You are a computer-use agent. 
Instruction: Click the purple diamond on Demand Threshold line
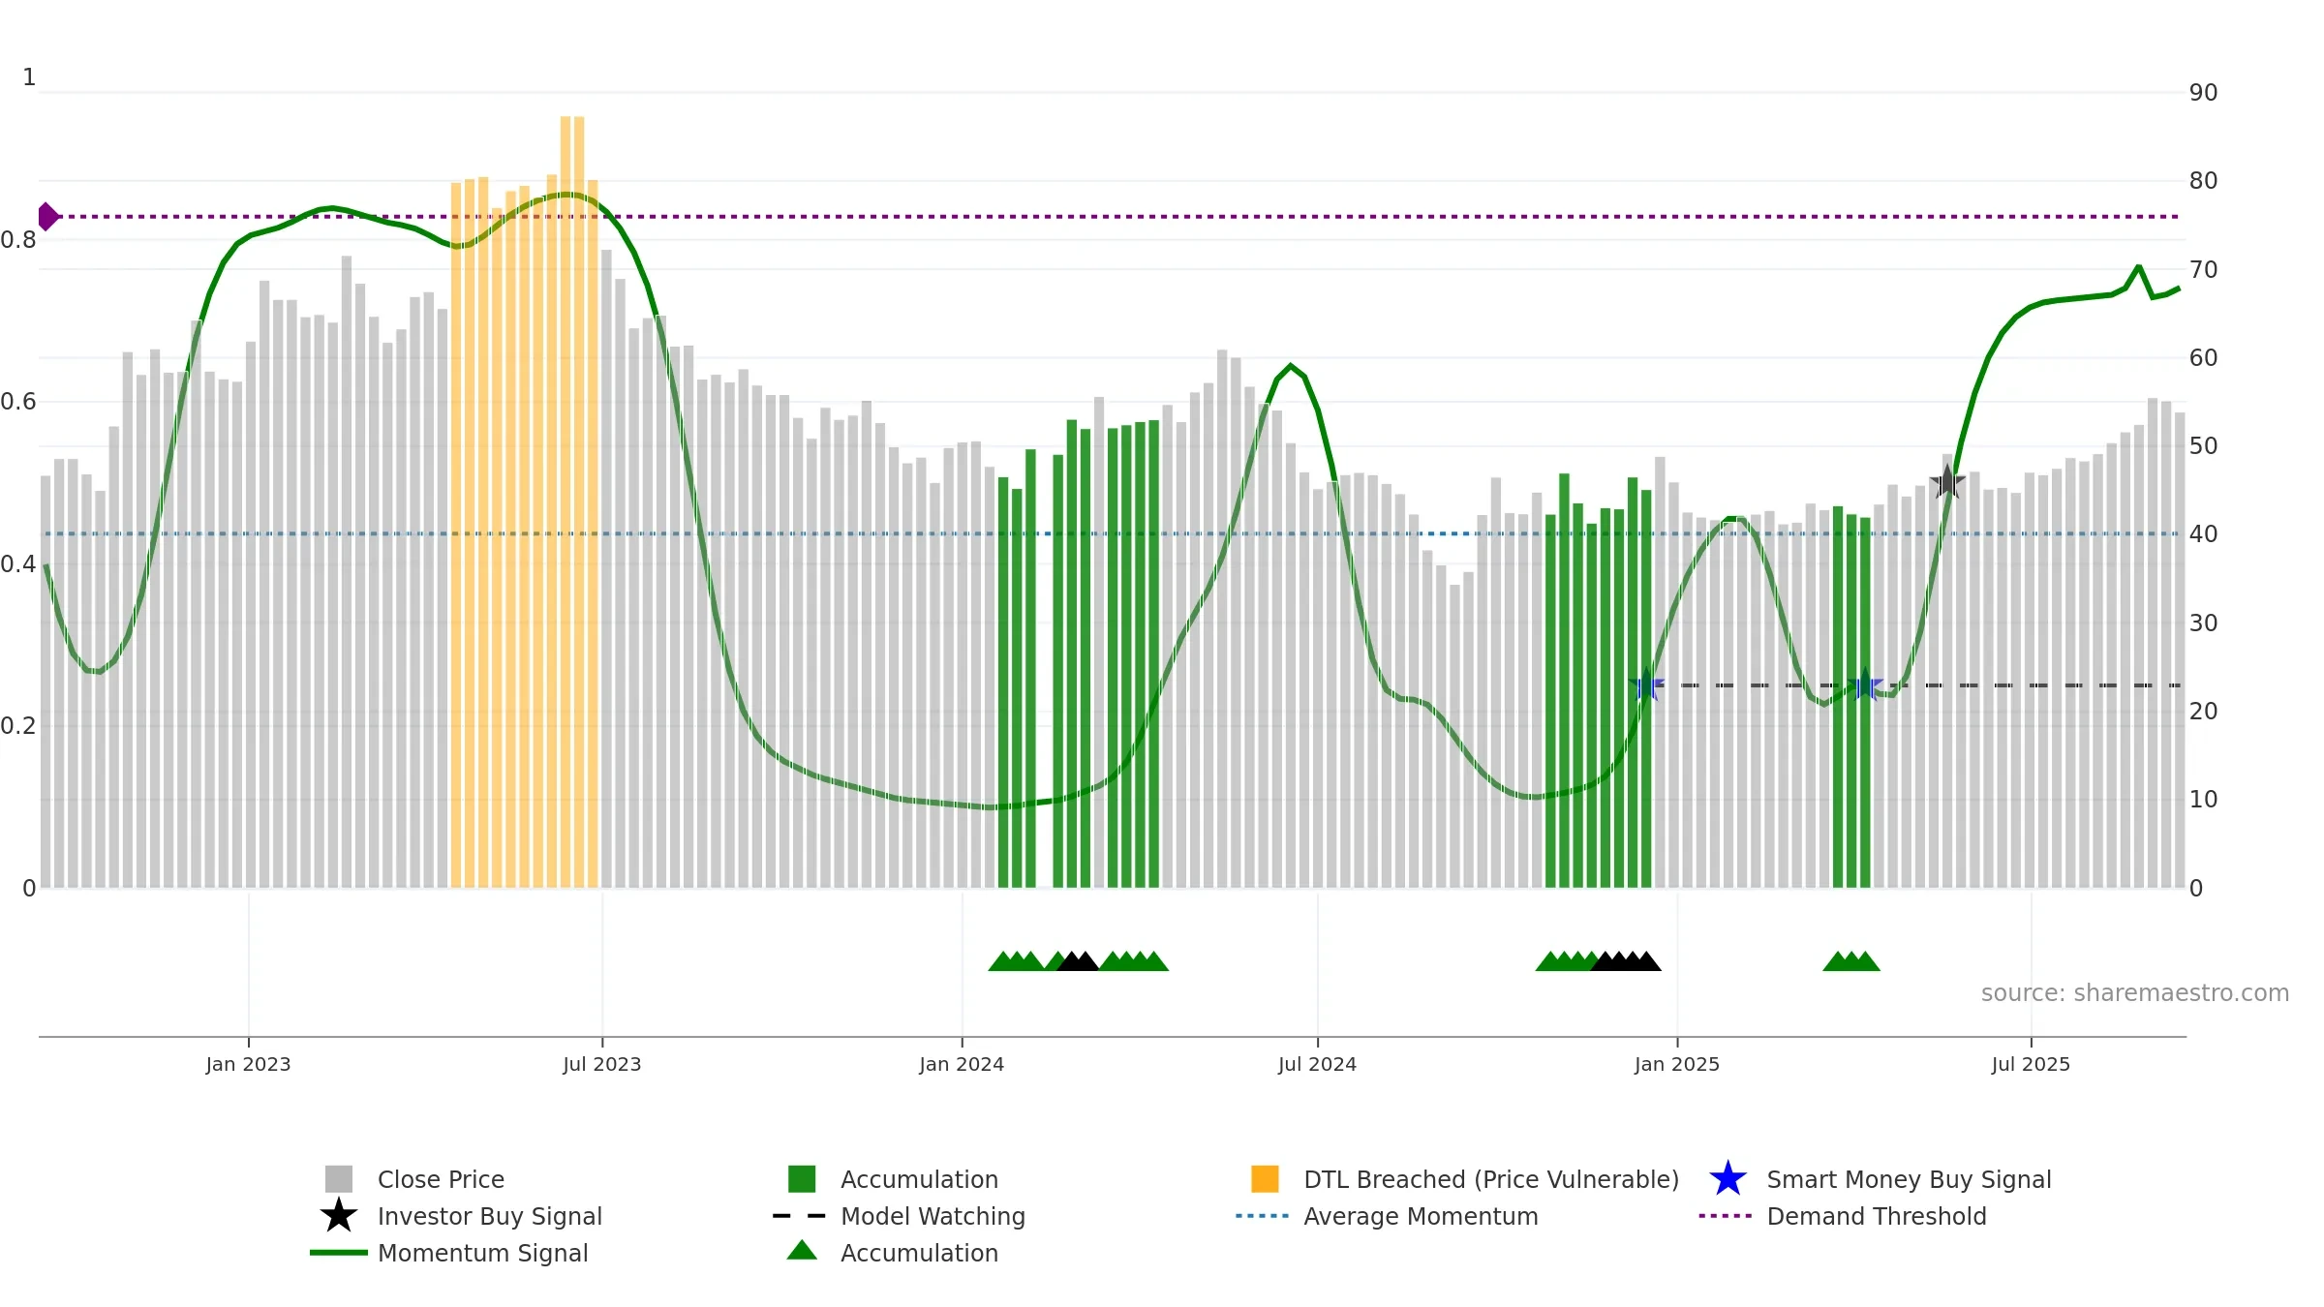coord(46,217)
